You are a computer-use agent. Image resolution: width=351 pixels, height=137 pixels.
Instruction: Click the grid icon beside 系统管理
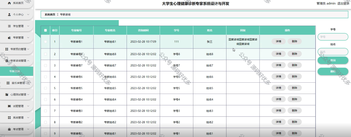9,118
